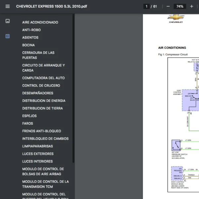Show page thumbnails in the sidebar

pyautogui.click(x=8, y=21)
